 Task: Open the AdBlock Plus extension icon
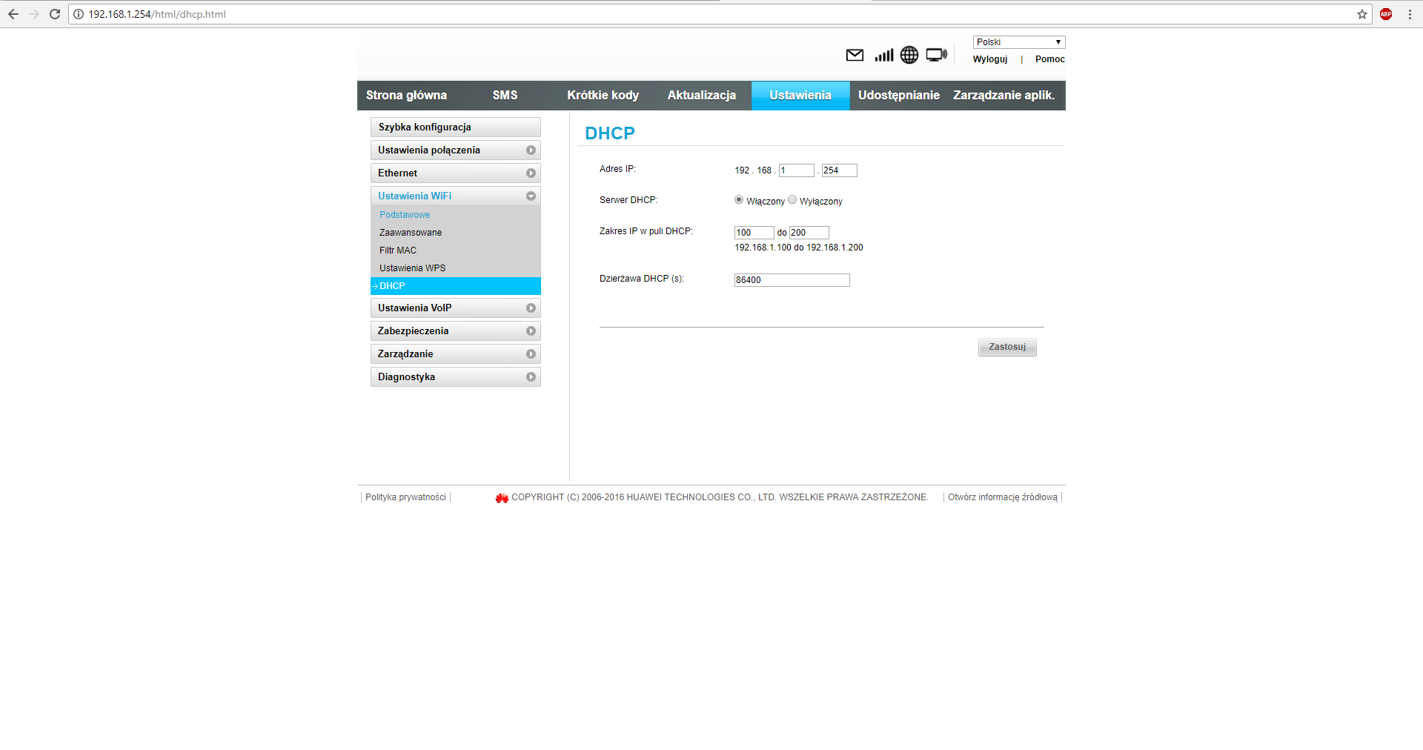point(1386,14)
